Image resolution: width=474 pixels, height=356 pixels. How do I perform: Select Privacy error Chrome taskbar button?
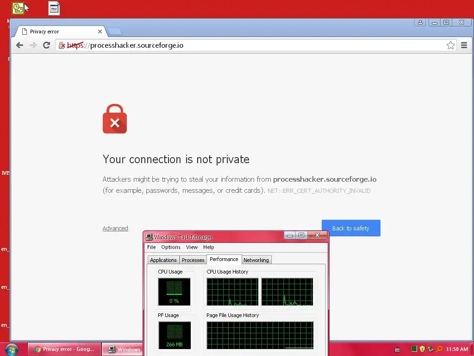64,349
